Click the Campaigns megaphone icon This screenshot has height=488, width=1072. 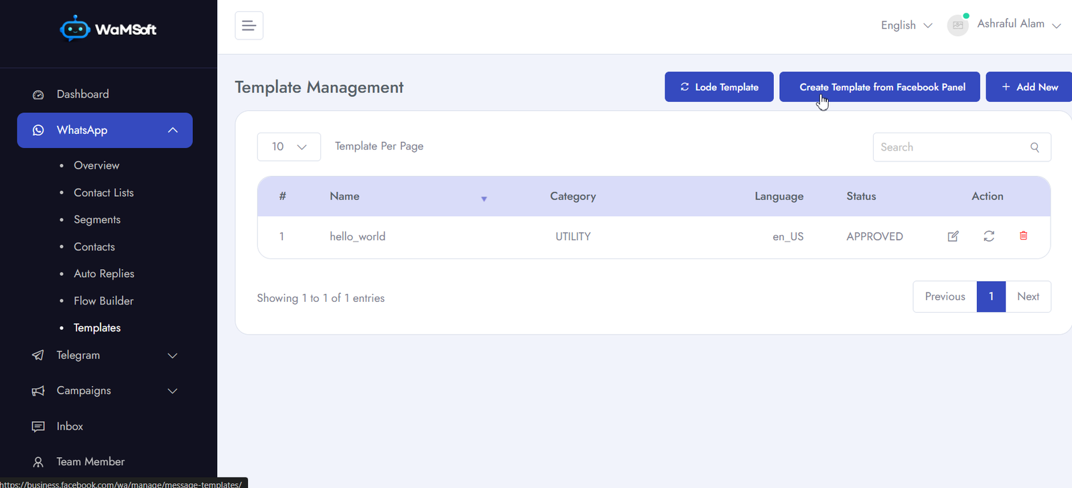(38, 391)
